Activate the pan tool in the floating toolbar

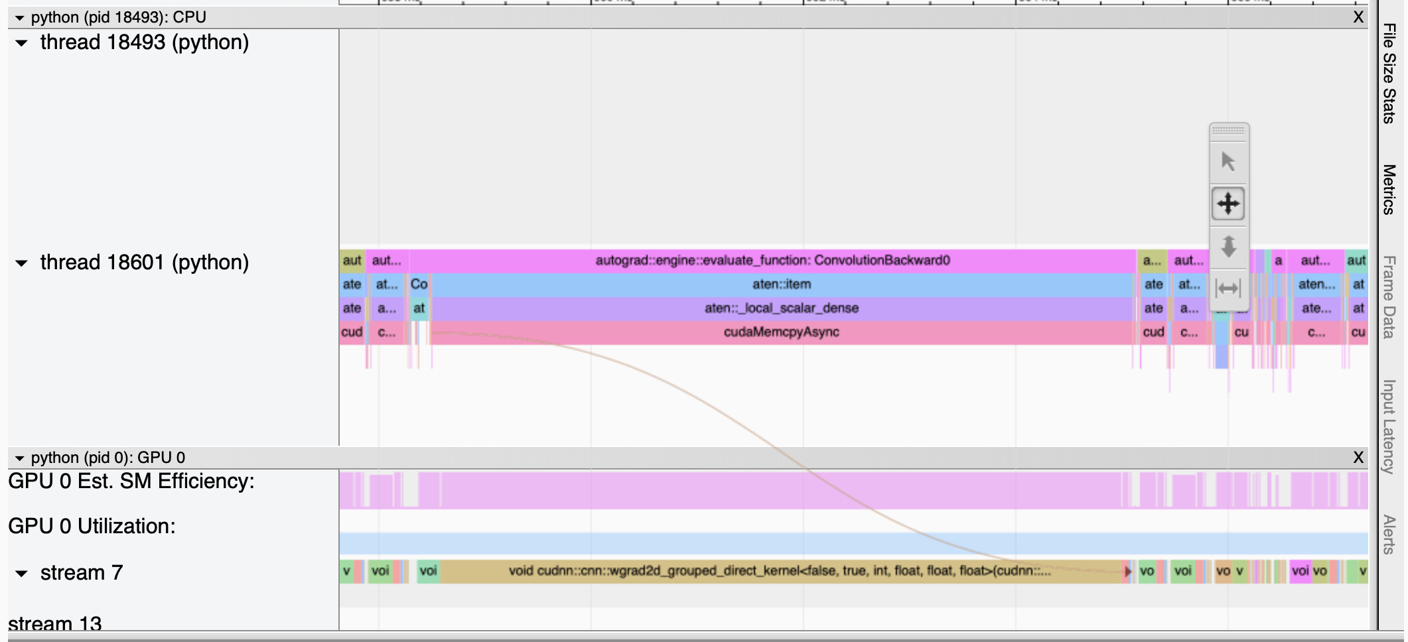pyautogui.click(x=1228, y=204)
